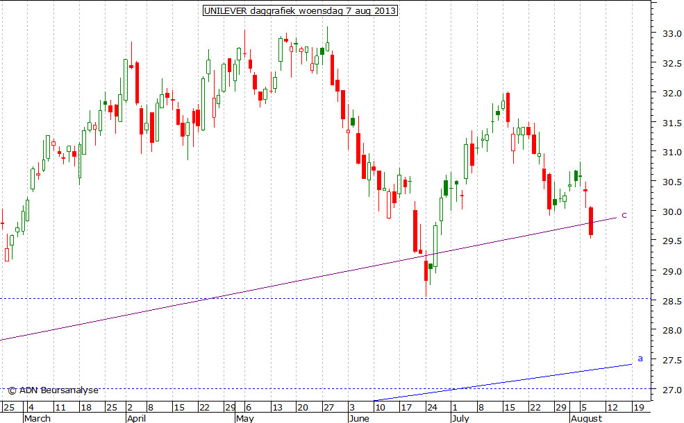Viewport: 684px width, 423px height.
Task: Click the '17' date axis label
Action: (406, 408)
